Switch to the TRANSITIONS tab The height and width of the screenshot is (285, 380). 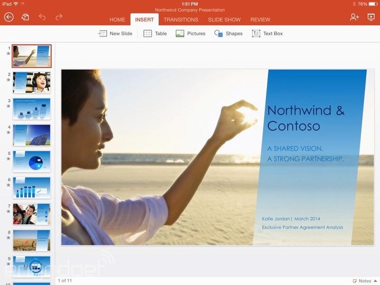(181, 20)
